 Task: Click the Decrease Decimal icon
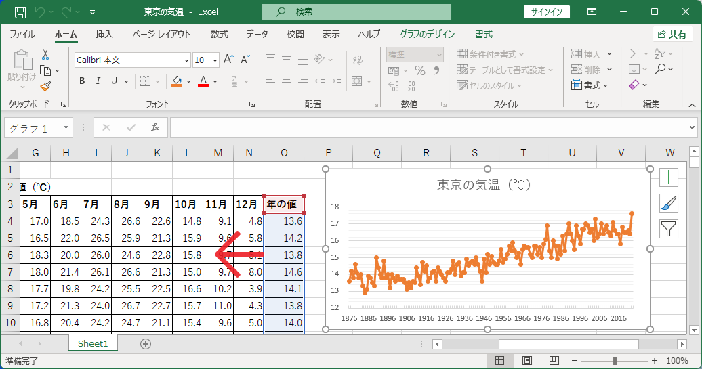(410, 86)
